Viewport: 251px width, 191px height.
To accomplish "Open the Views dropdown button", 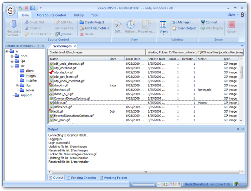I will 164,28.
